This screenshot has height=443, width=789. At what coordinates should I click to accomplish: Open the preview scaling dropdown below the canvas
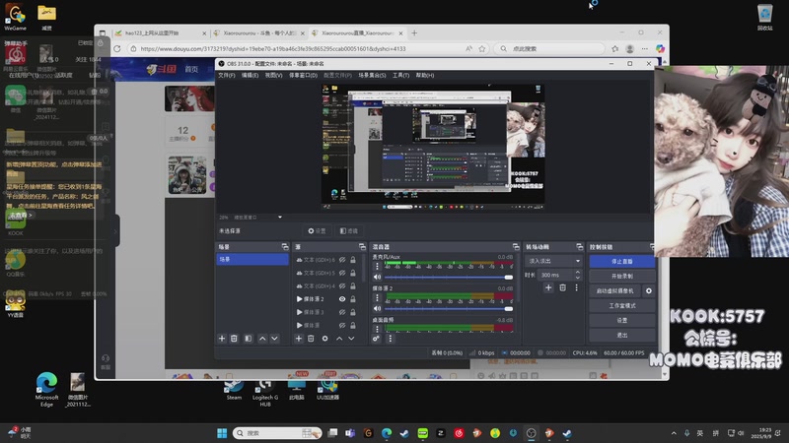point(280,217)
